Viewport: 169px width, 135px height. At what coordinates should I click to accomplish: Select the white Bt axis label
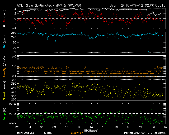(4, 25)
